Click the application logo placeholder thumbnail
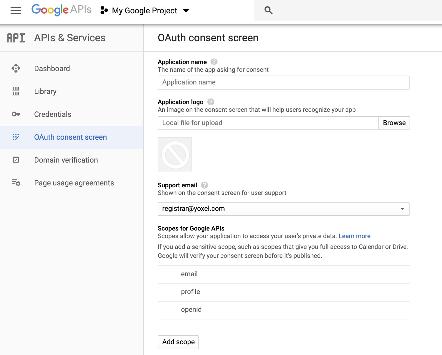This screenshot has width=442, height=355. 175,154
